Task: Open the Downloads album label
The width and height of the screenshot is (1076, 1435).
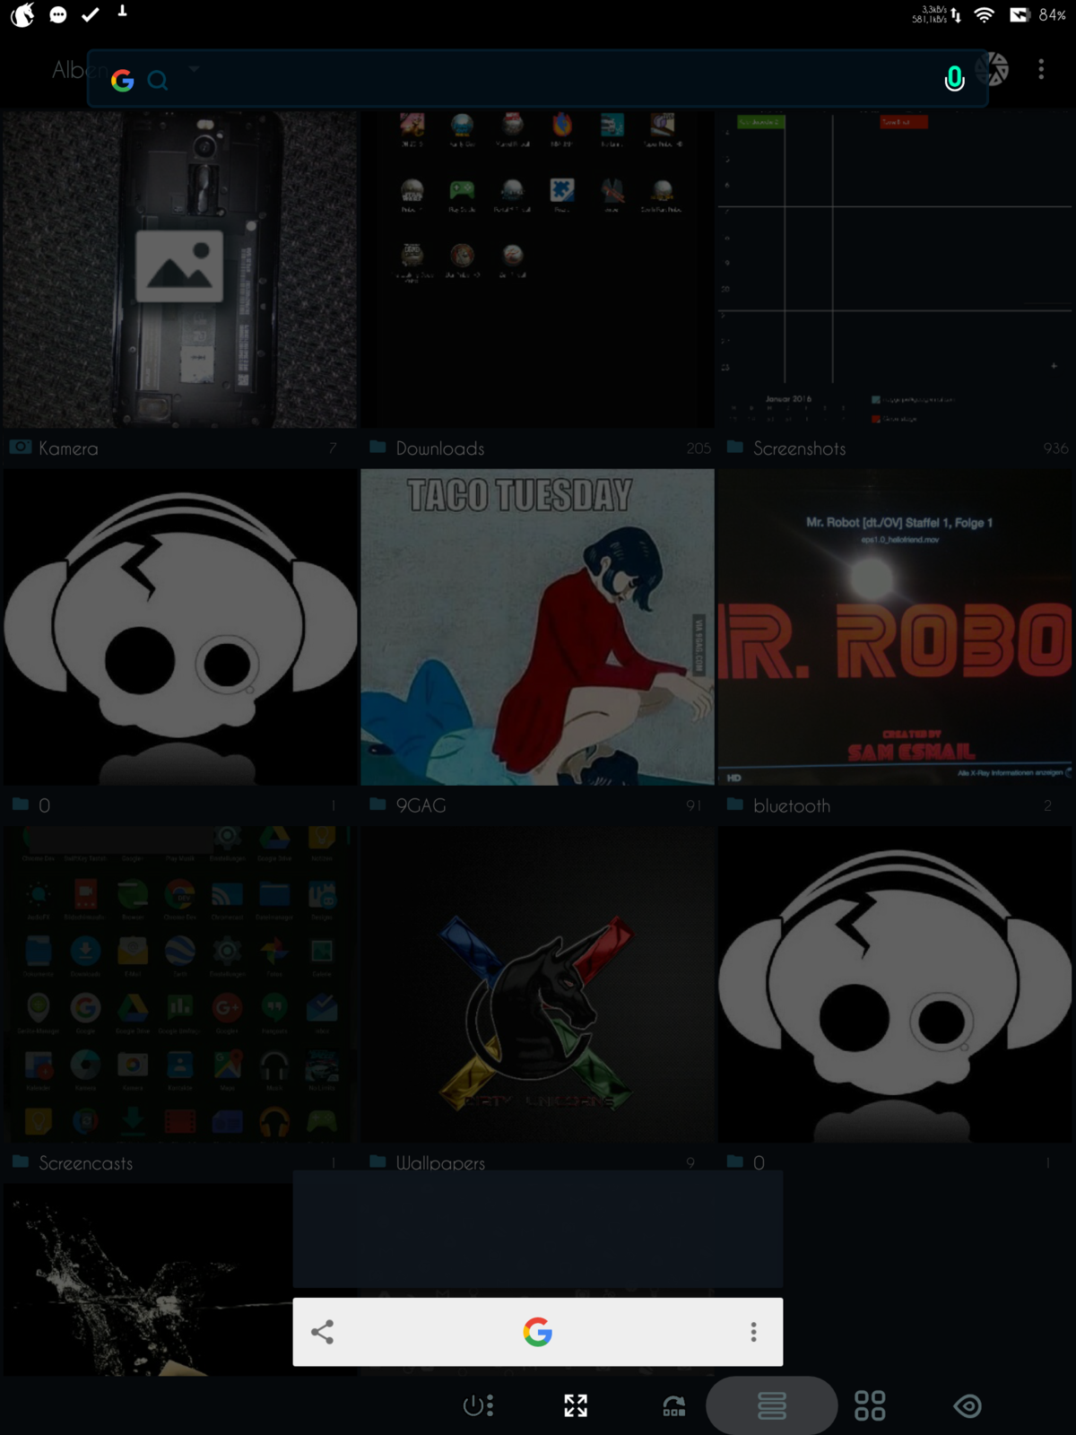Action: (x=440, y=448)
